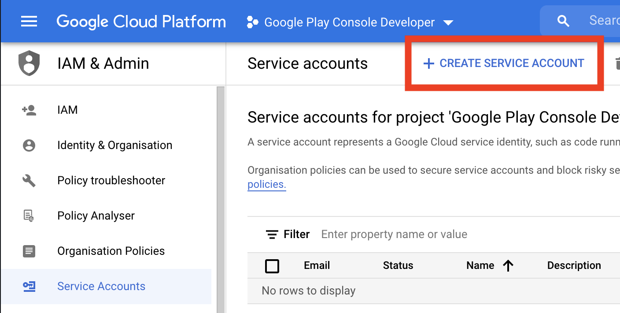Toggle the select-all checkbox in Email column

pos(272,265)
